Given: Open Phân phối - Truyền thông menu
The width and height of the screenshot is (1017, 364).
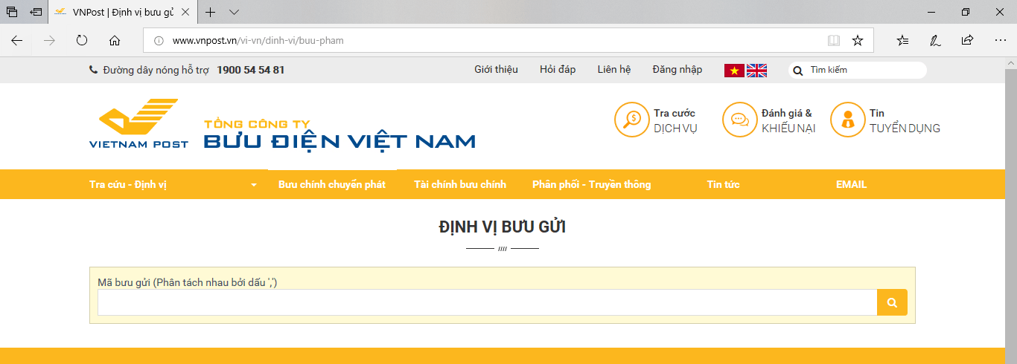Looking at the screenshot, I should [591, 184].
